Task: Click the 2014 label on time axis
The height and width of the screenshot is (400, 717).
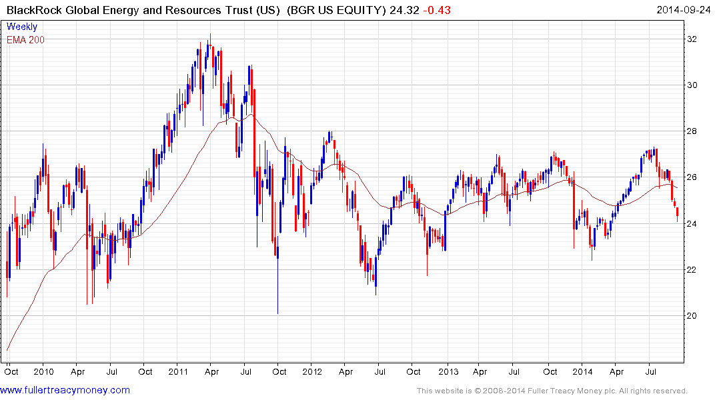Action: coord(583,371)
